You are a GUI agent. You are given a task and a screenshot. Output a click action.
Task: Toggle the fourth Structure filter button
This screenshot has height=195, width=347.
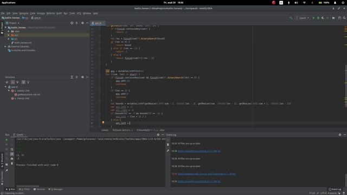pyautogui.click(x=23, y=82)
